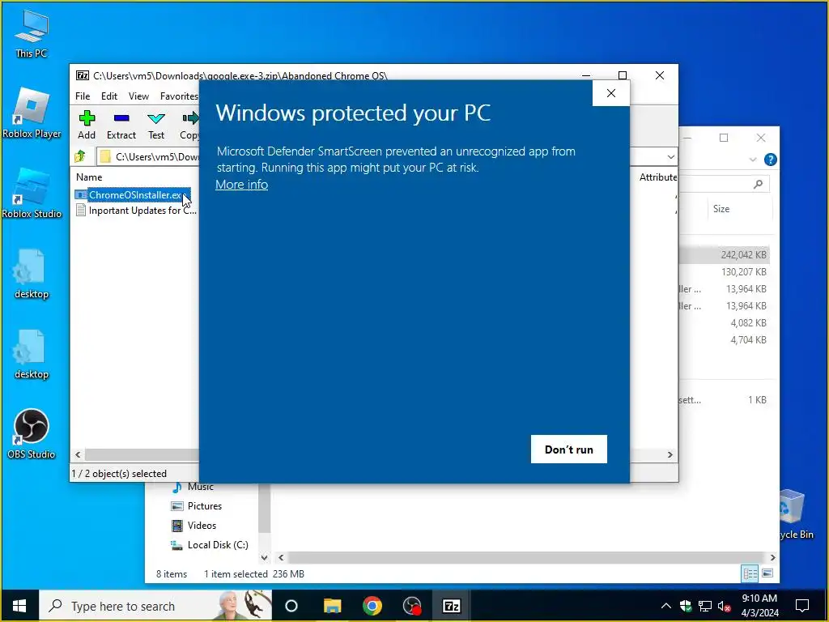Screen dimensions: 829x622
Task: Sort 7-Zip list by Name column
Action: pos(89,177)
